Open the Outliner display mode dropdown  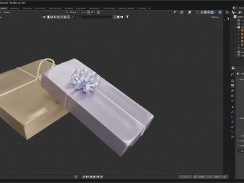point(241,12)
